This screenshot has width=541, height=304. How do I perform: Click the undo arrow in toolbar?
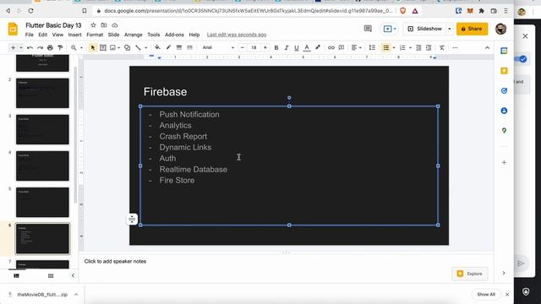[30, 47]
